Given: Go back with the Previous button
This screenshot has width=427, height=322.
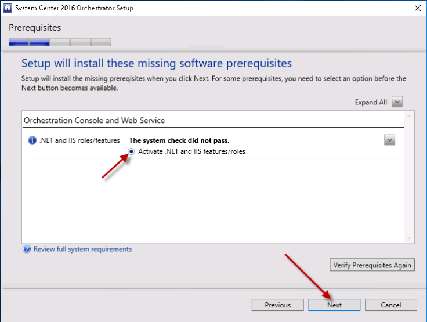Looking at the screenshot, I should point(277,305).
